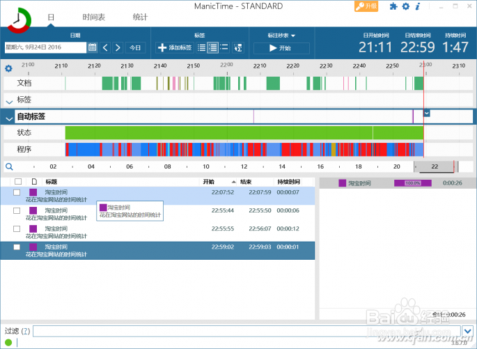Start the stopwatch with 开始 button
This screenshot has width=477, height=349.
(x=281, y=48)
